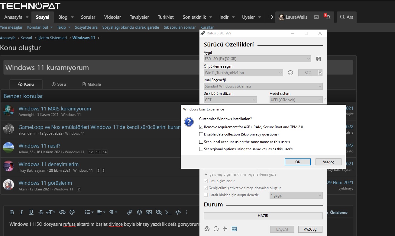Click the question mark icon in the dialog

189,122
